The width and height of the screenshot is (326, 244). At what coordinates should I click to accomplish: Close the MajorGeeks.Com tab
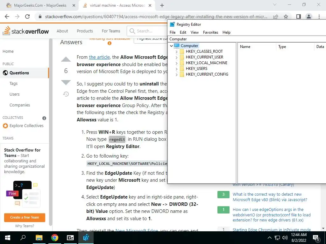tap(74, 5)
